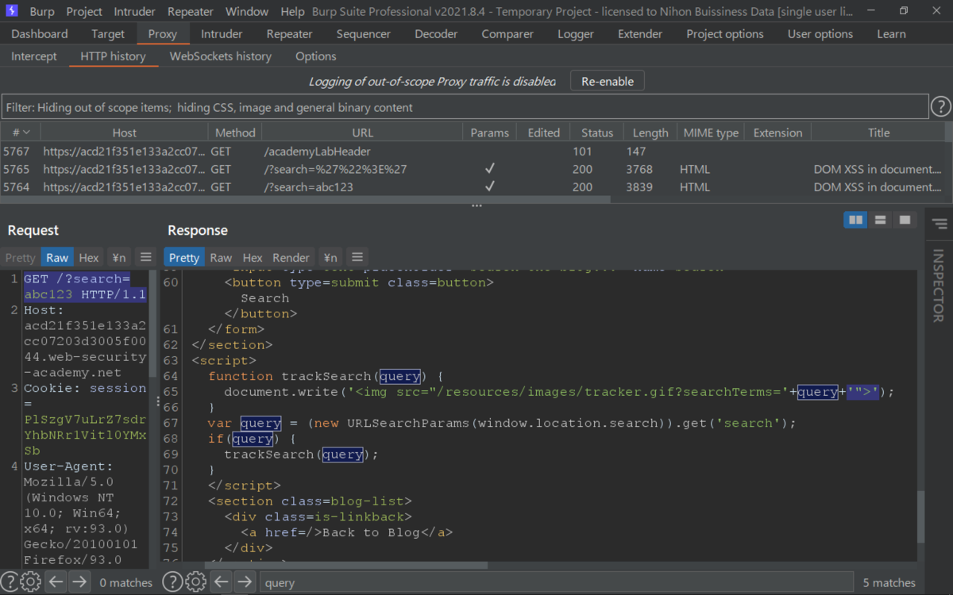The image size is (953, 595).
Task: Click the Burp Suite lightning logo icon
Action: coord(12,11)
